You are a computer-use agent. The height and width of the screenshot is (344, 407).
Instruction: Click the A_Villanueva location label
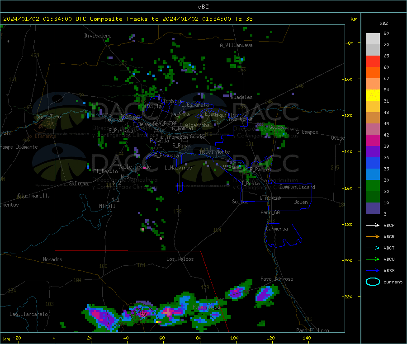point(236,45)
